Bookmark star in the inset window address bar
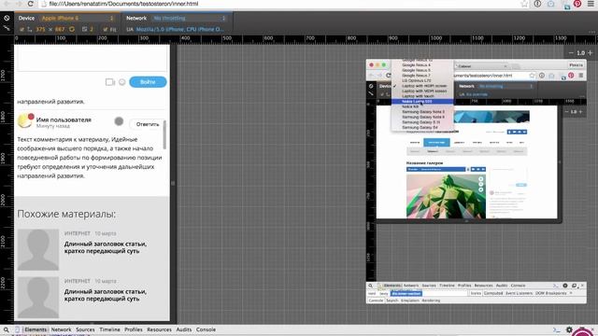This screenshot has width=598, height=336. 532,76
